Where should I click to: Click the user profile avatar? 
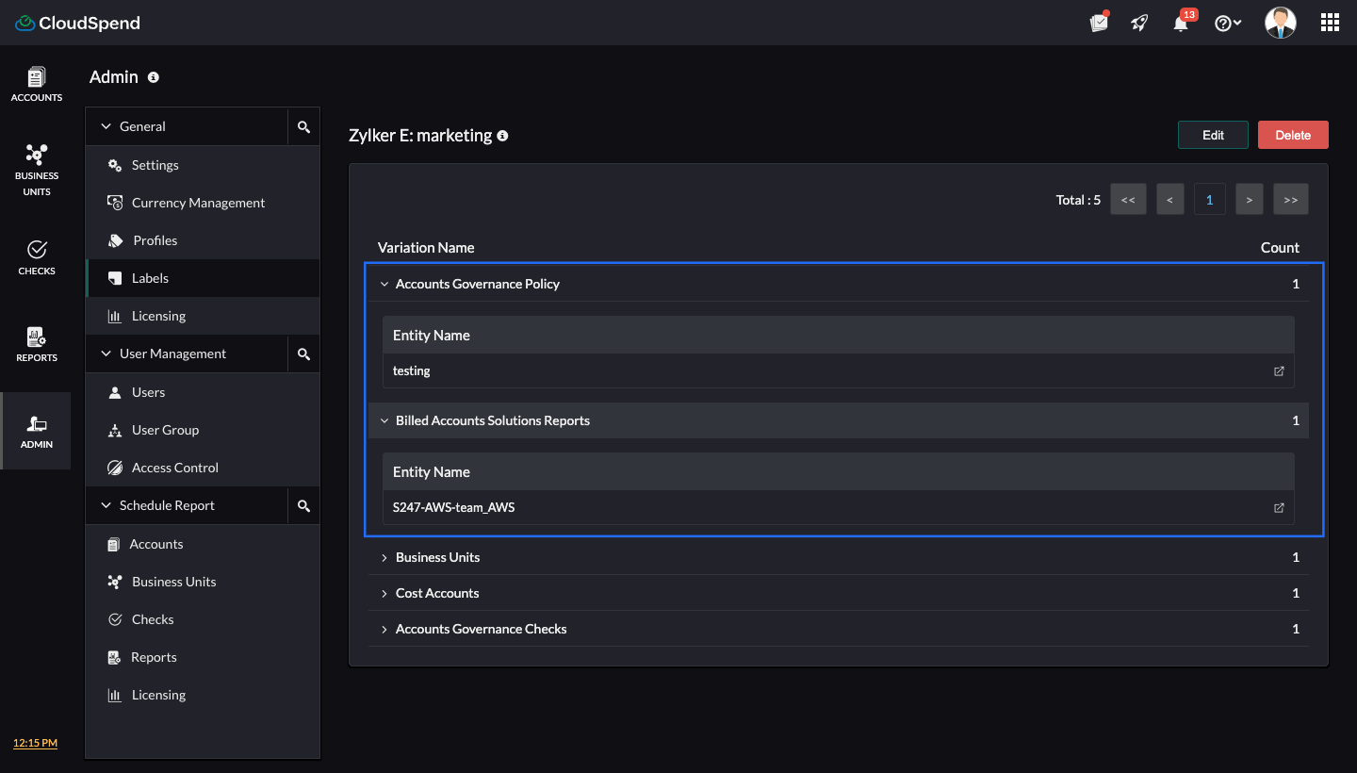click(1280, 24)
